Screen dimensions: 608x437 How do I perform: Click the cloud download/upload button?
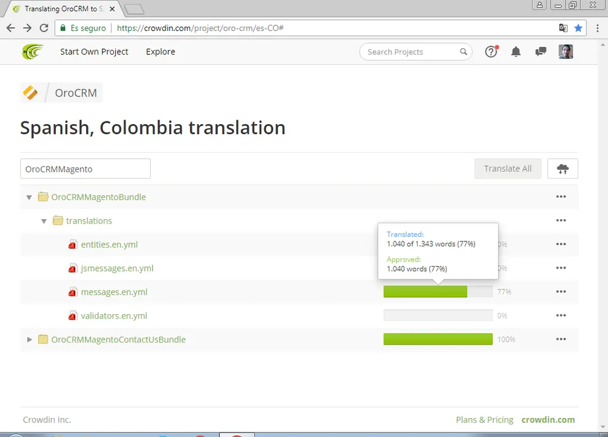[562, 168]
